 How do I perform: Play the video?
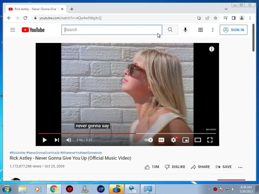click(x=45, y=140)
